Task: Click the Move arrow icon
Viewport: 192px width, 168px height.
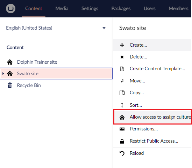Action: [x=122, y=81]
